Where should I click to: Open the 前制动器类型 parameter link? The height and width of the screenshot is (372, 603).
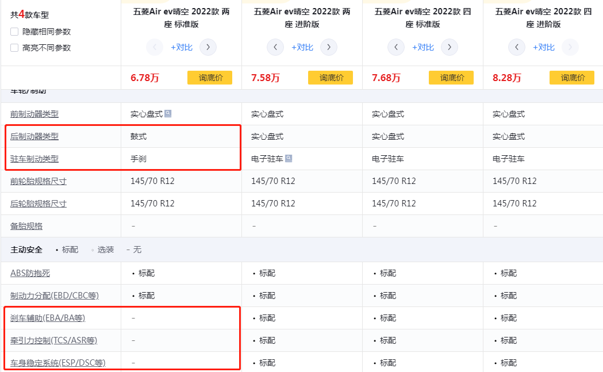pos(34,114)
